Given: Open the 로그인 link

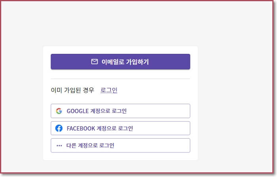Looking at the screenshot, I should [x=109, y=90].
